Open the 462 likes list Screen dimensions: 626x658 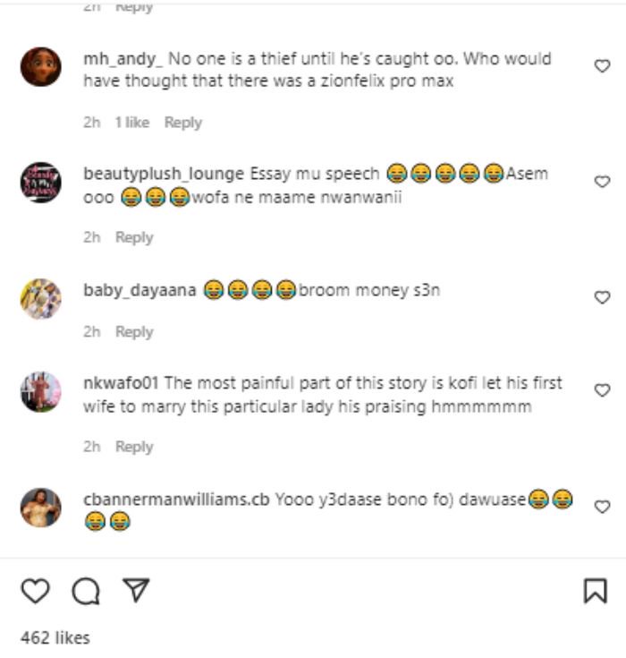(55, 637)
